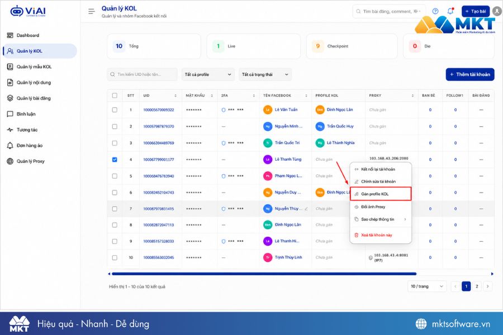The width and height of the screenshot is (503, 335).
Task: Click the Tổng total accounts card
Action: (154, 46)
